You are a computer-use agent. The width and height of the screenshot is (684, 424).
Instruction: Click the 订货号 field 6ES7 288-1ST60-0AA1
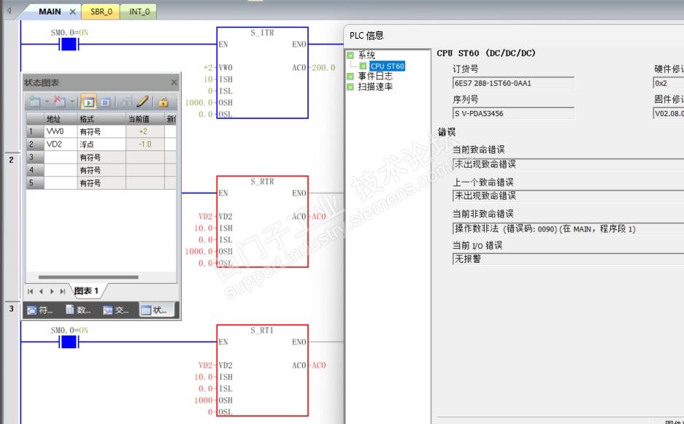click(x=513, y=83)
